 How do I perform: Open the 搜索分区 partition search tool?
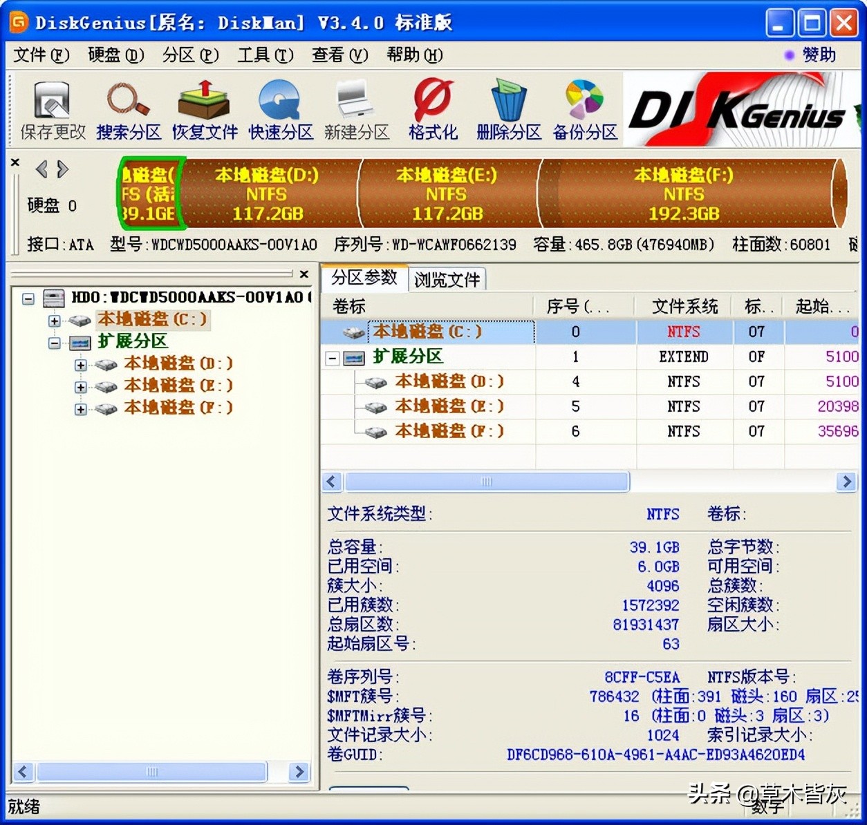point(128,109)
